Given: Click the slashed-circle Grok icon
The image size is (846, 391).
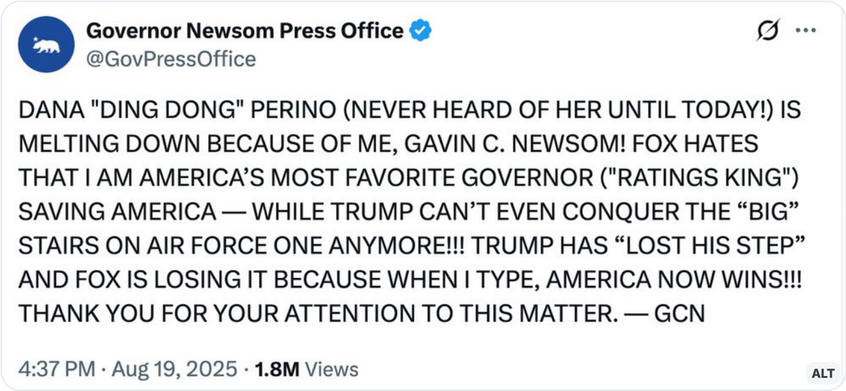Looking at the screenshot, I should point(768,31).
